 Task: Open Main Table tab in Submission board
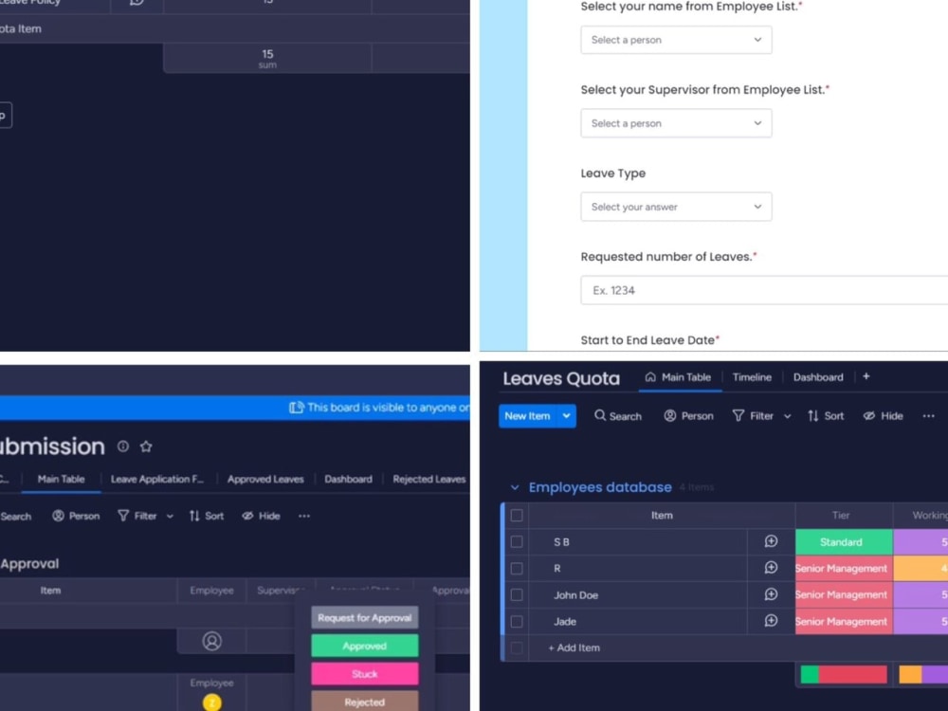[61, 479]
